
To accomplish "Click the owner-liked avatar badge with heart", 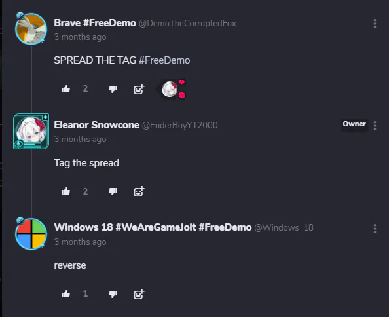I will click(x=171, y=89).
